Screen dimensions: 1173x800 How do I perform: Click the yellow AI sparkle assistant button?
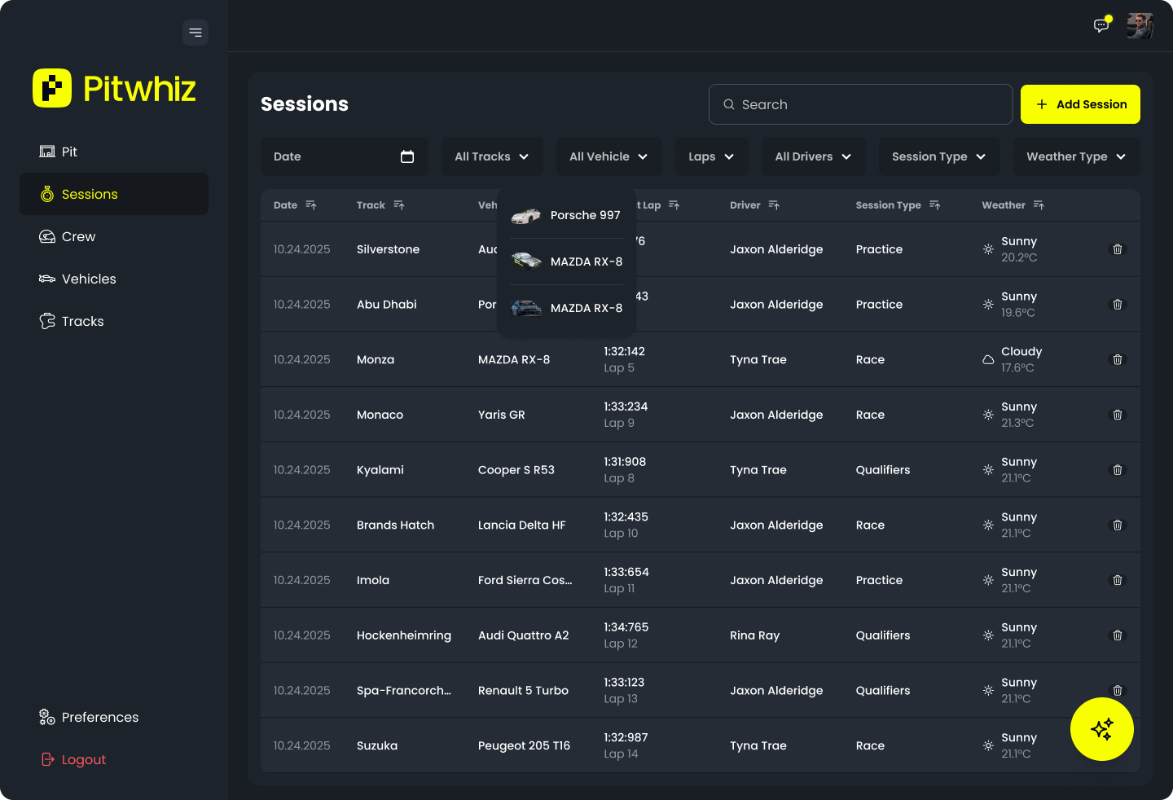click(x=1101, y=729)
